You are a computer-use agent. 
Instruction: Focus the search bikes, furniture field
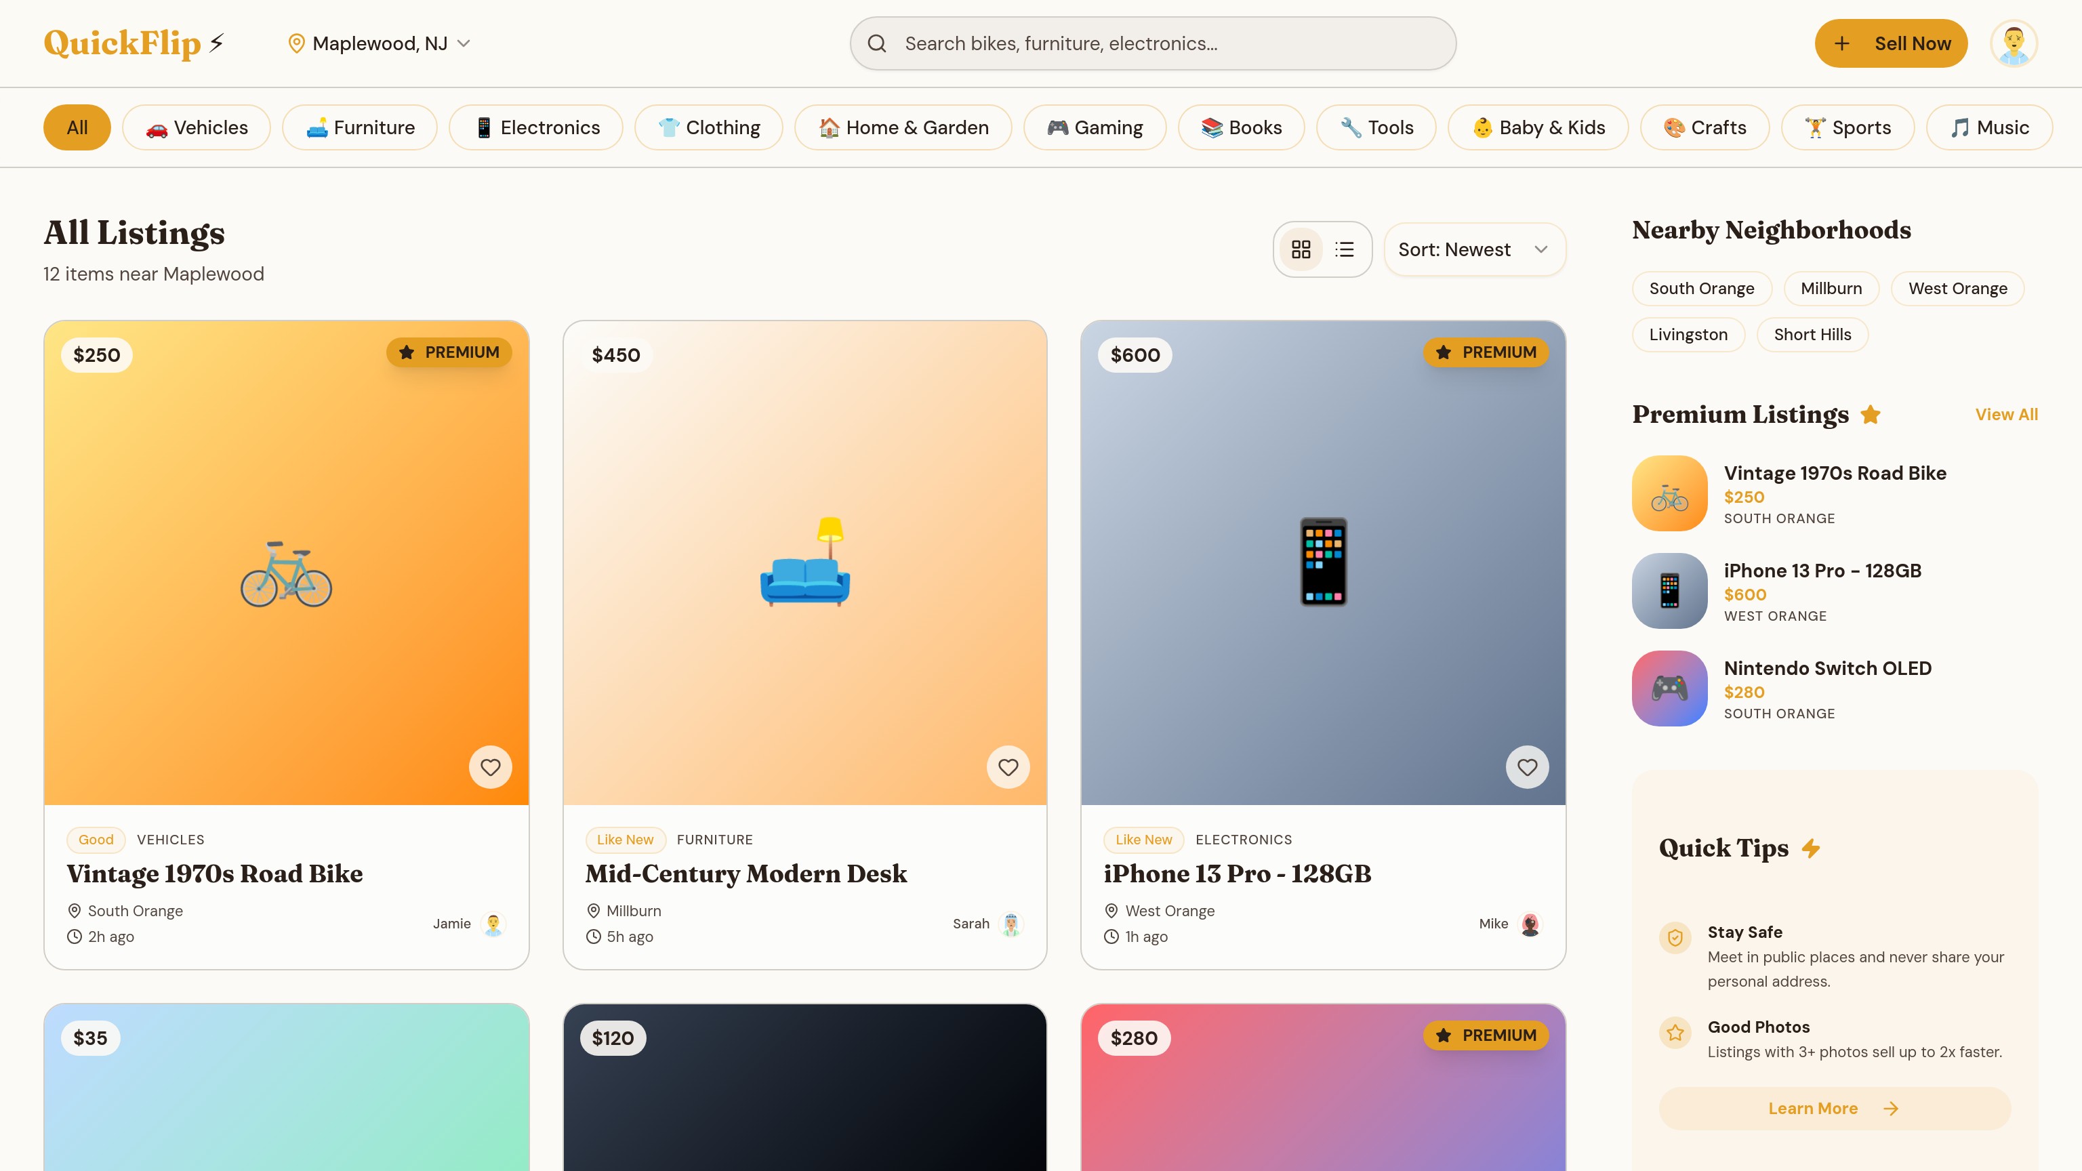(1164, 43)
